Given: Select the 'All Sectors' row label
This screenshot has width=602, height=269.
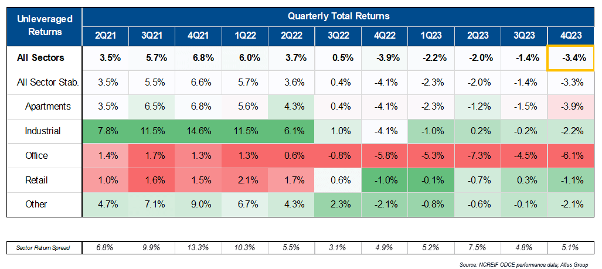Looking at the screenshot, I should (41, 58).
